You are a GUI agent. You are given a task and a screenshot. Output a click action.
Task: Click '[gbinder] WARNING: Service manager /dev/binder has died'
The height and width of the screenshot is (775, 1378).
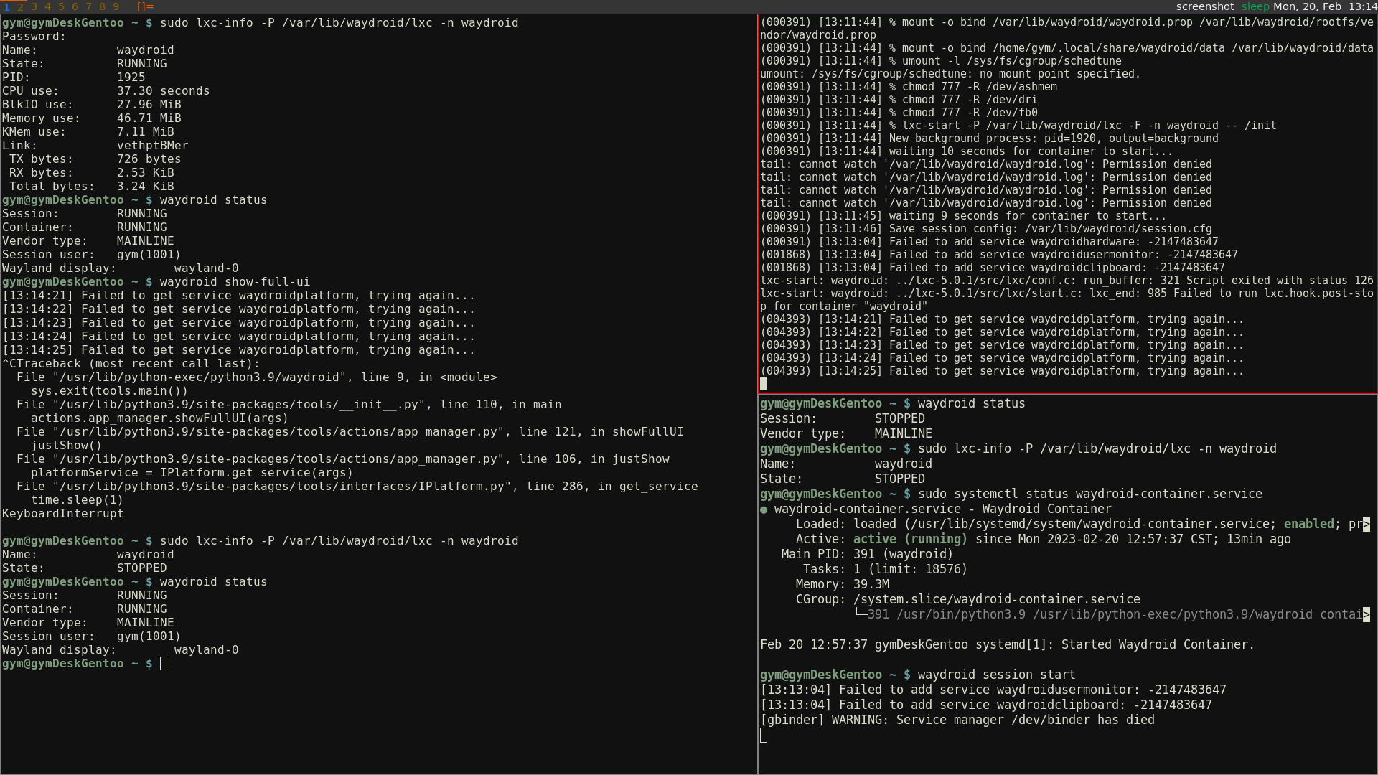957,720
